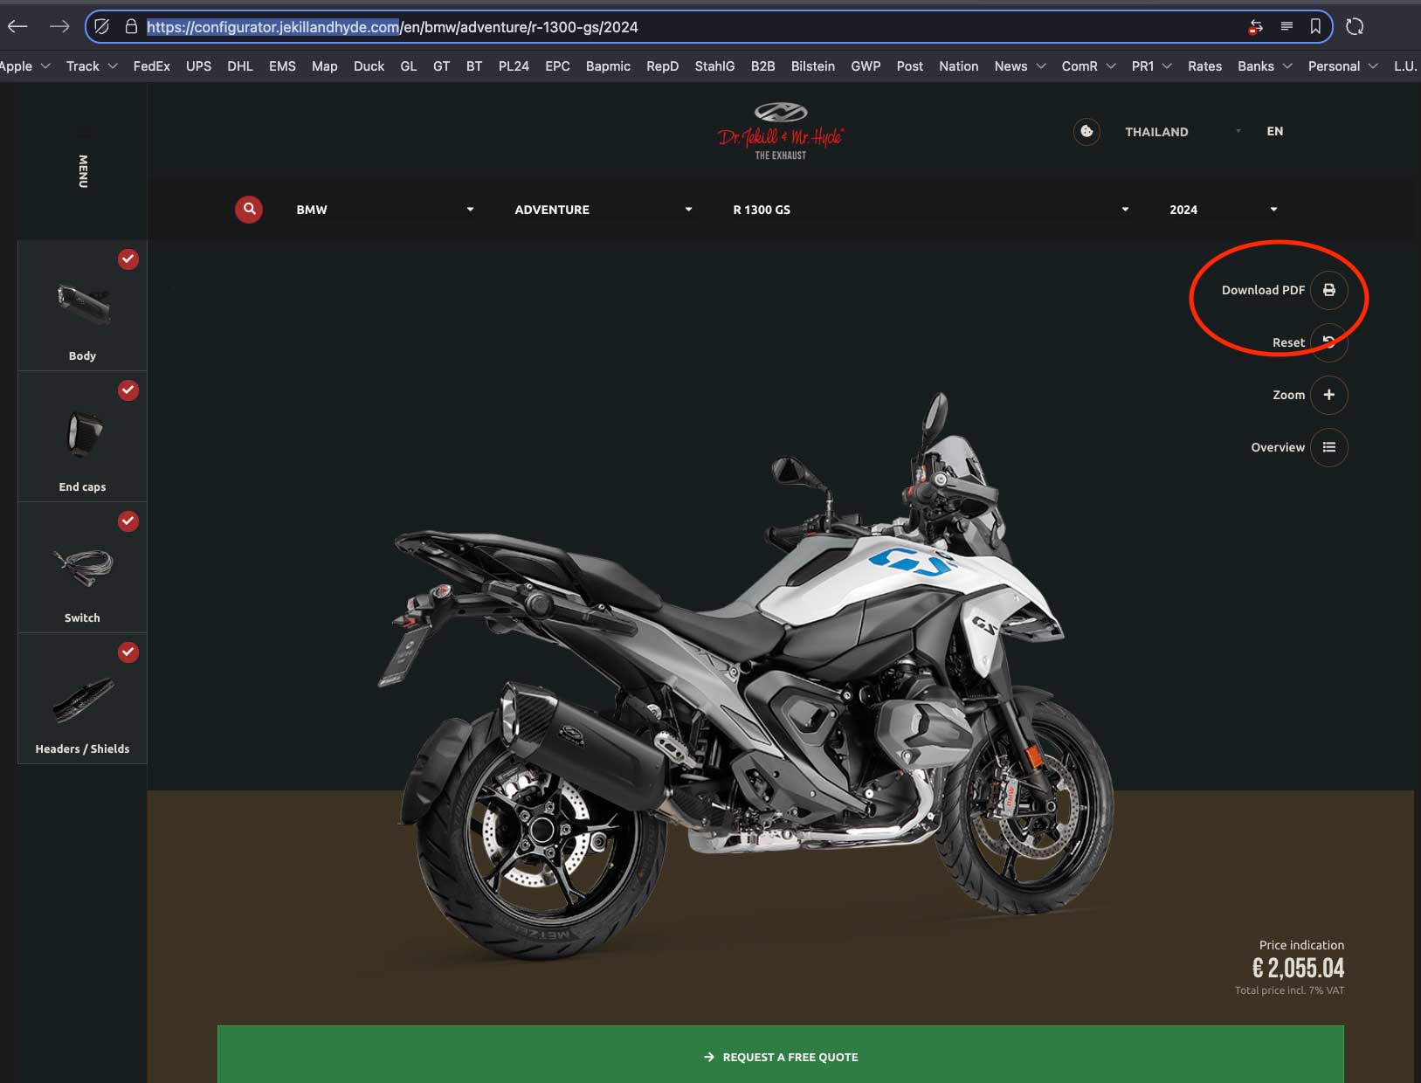Open the FedEx bookmark in bookmarks bar
The width and height of the screenshot is (1421, 1083).
151,66
